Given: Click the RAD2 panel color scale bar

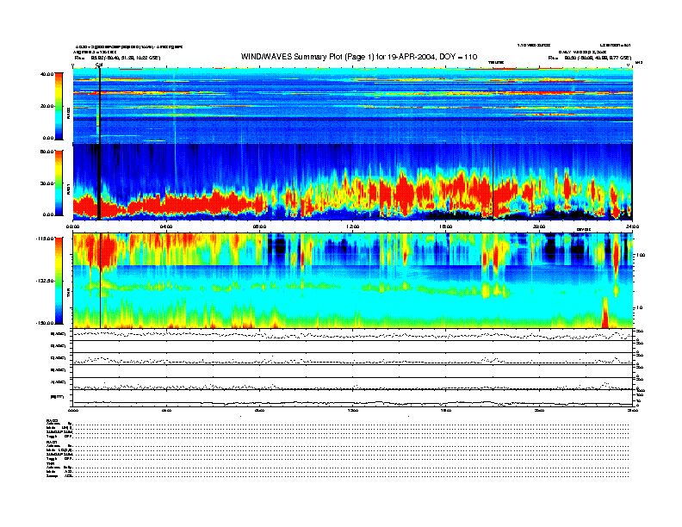Looking at the screenshot, I should 58,105.
